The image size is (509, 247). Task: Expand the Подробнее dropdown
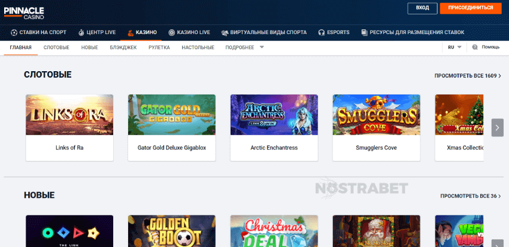click(245, 47)
